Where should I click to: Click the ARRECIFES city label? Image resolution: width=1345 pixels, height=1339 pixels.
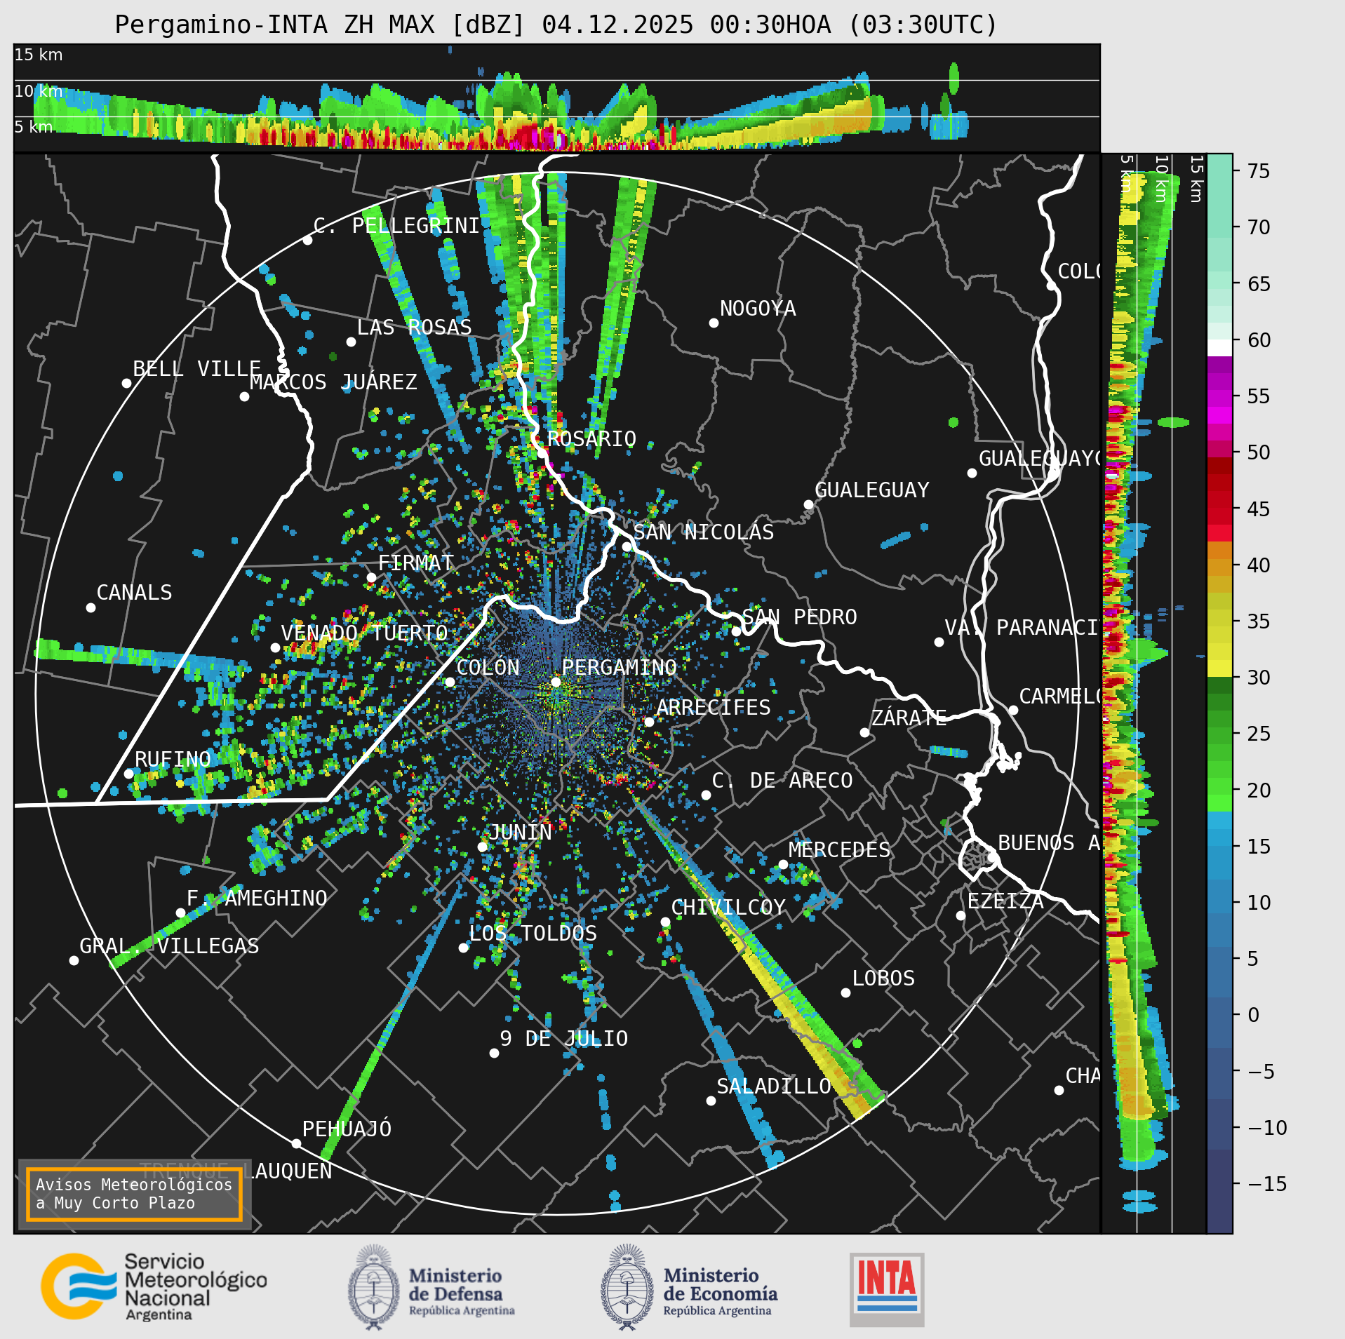(x=713, y=708)
